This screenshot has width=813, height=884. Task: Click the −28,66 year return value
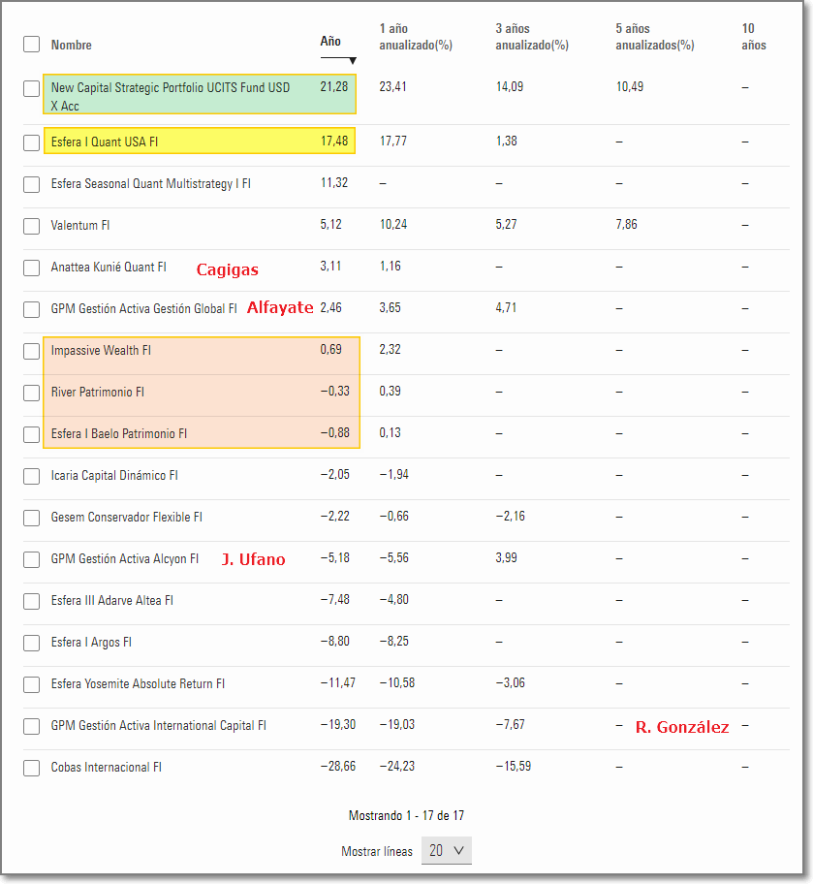[x=338, y=767]
